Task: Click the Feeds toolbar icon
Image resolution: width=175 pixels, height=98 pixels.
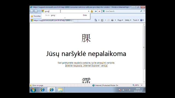Action: 102,20
